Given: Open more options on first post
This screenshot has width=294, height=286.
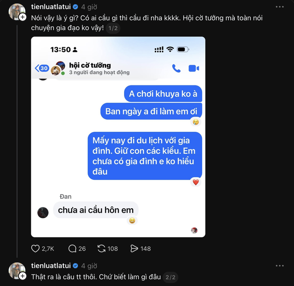Looking at the screenshot, I should (280, 7).
